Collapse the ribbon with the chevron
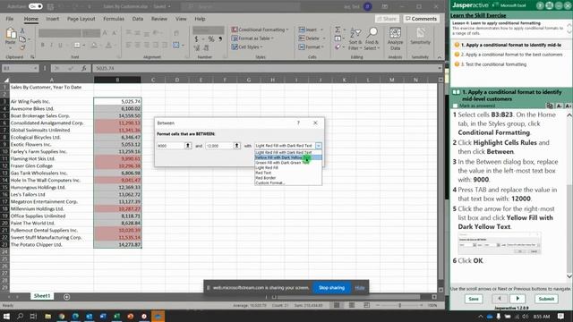 point(440,57)
